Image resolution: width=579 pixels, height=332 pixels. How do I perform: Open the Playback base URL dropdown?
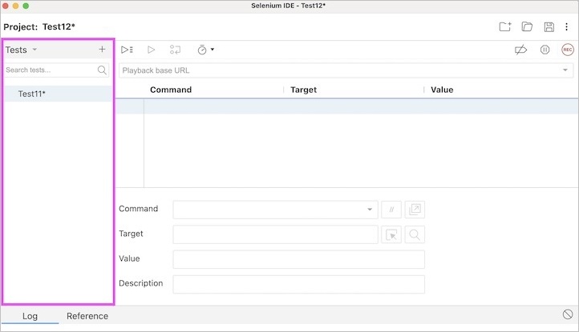pyautogui.click(x=565, y=70)
